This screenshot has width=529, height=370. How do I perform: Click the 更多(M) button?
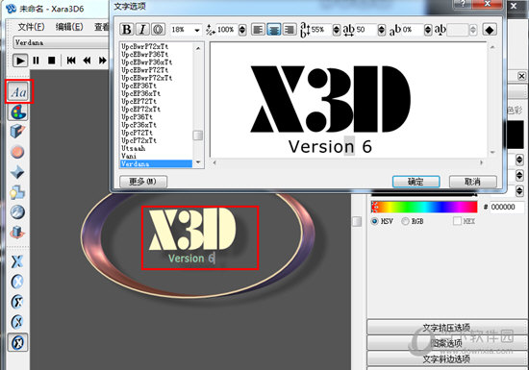pos(143,182)
